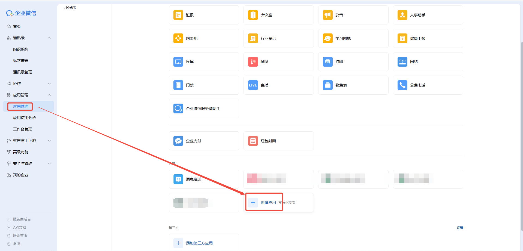
Task: Click the 设置 link beside 第三方
Action: point(460,228)
